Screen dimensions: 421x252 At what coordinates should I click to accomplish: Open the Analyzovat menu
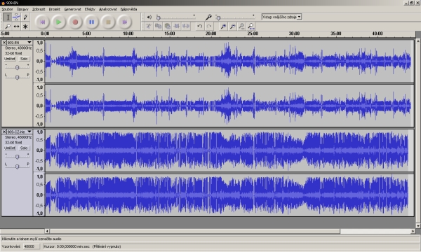coord(107,9)
